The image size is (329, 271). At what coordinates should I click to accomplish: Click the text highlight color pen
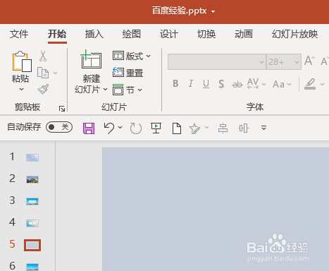coord(310,84)
